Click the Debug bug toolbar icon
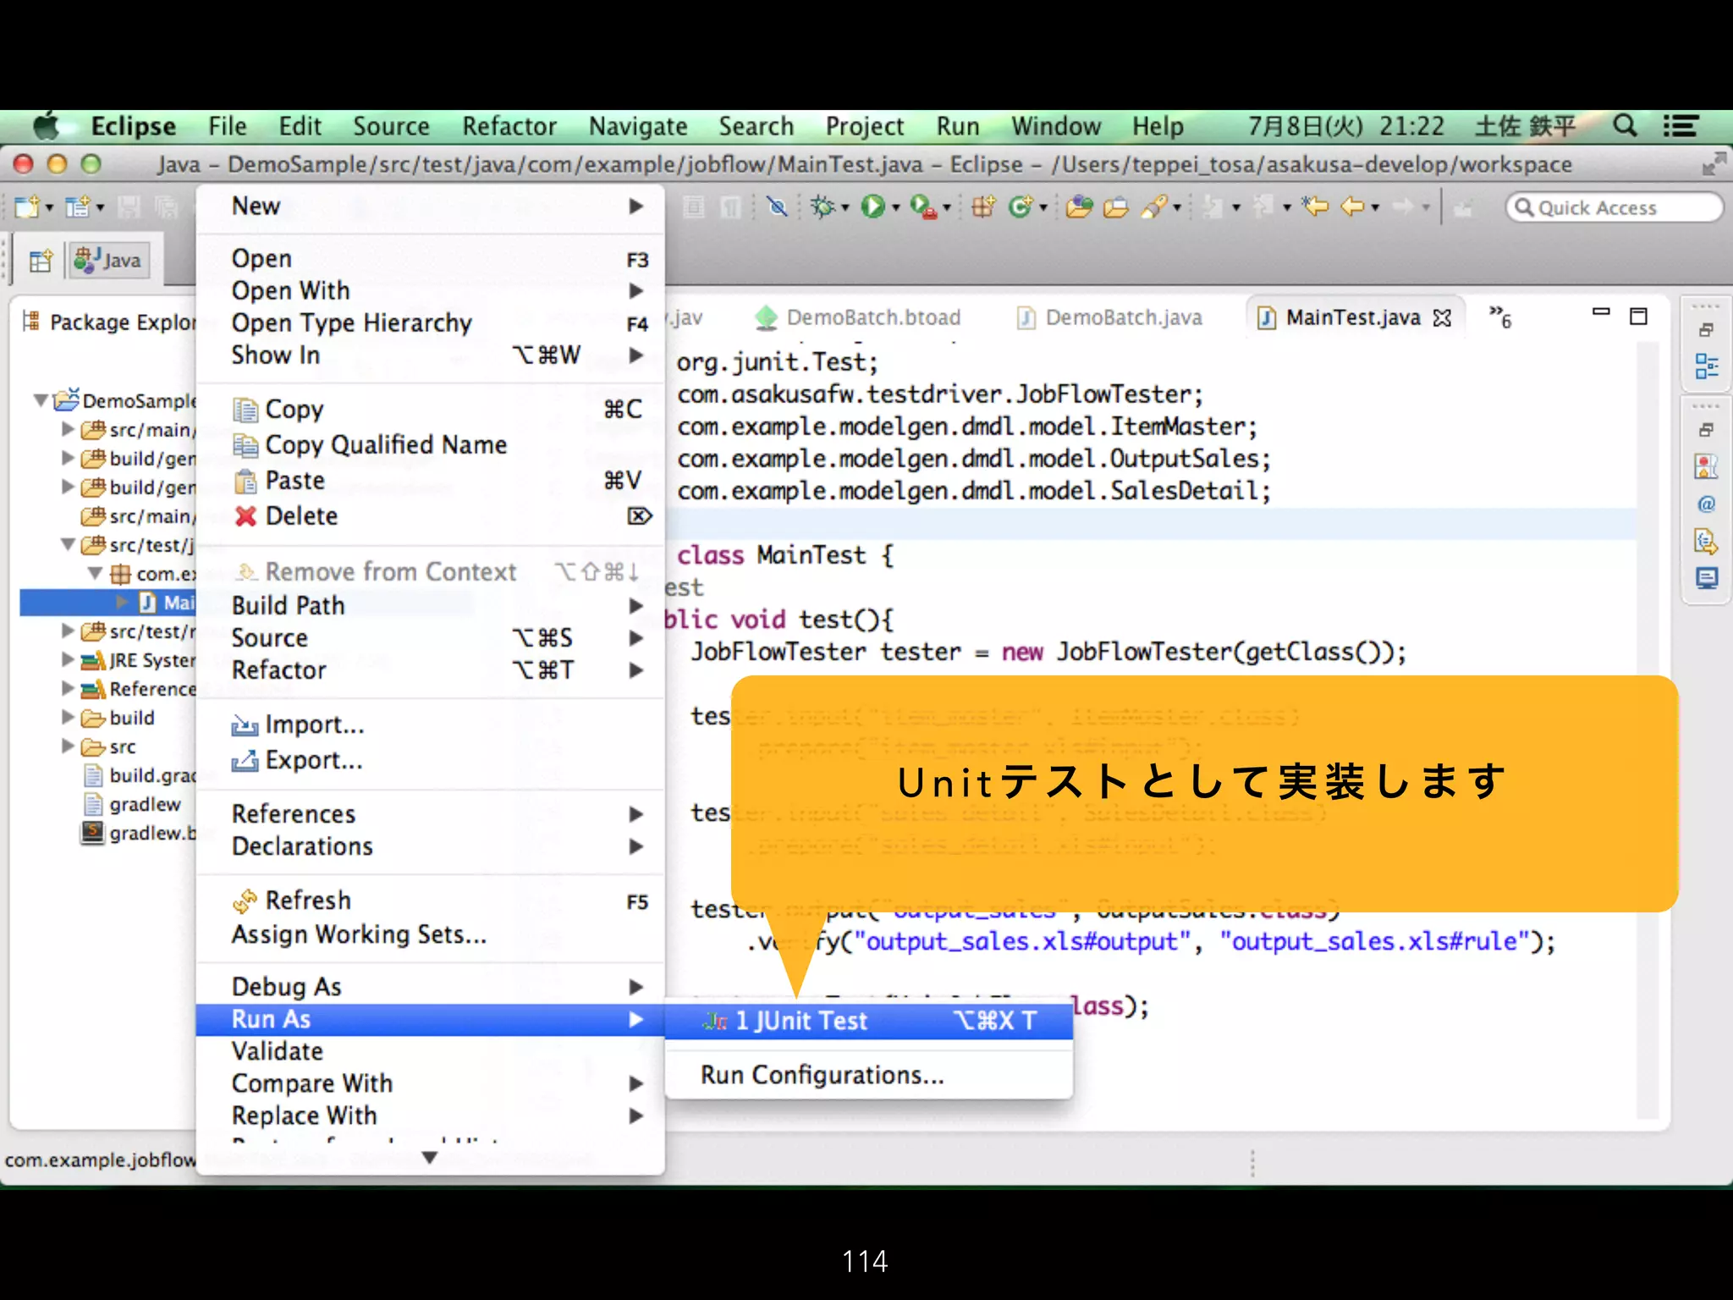Image resolution: width=1733 pixels, height=1300 pixels. pos(822,207)
